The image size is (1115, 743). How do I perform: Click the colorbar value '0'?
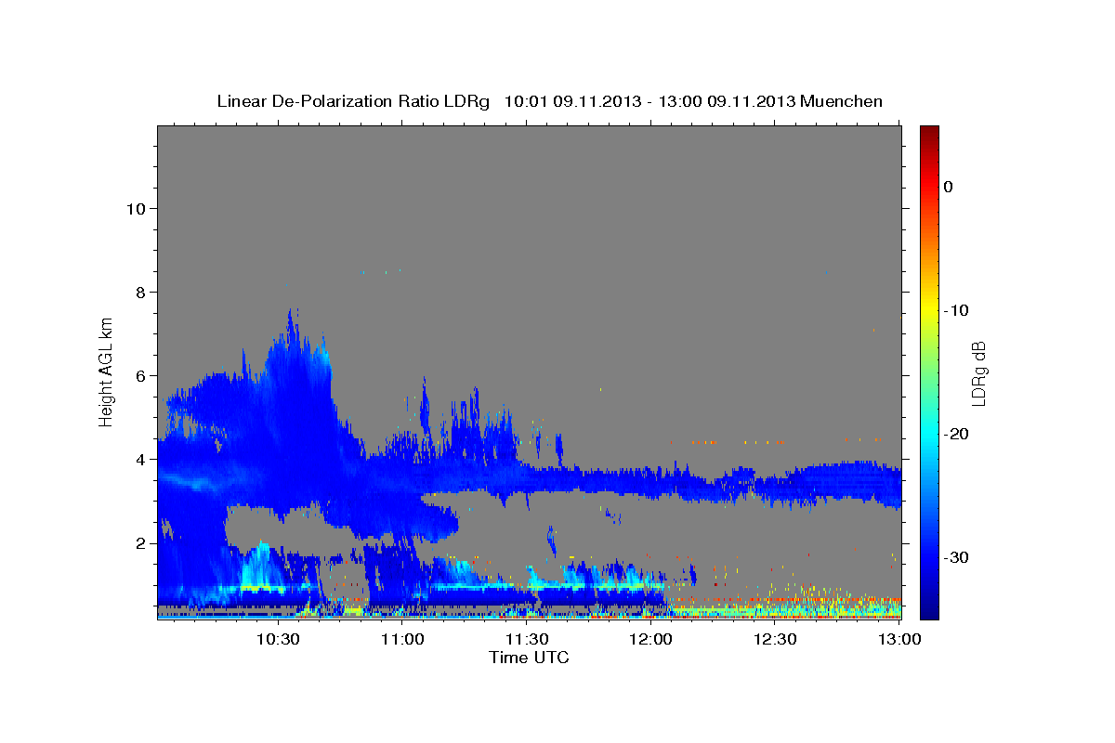[x=949, y=187]
